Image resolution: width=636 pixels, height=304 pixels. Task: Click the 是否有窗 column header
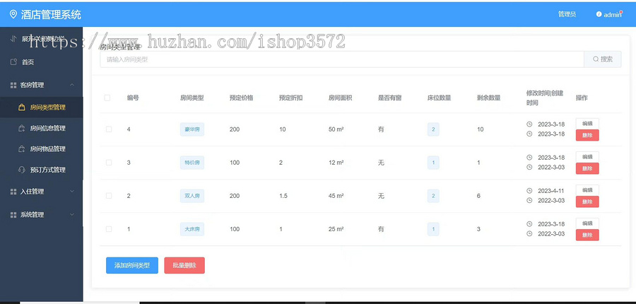tap(390, 98)
